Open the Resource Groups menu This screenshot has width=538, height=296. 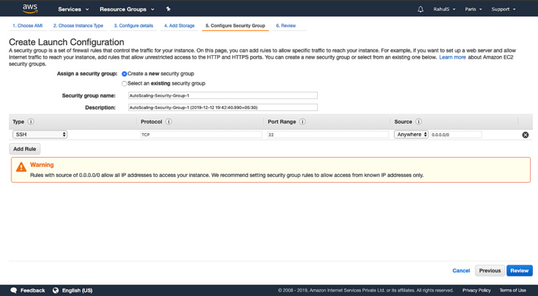point(127,9)
